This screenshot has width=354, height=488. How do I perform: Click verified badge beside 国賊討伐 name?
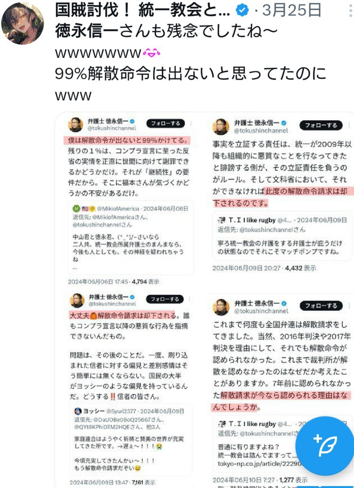[243, 11]
